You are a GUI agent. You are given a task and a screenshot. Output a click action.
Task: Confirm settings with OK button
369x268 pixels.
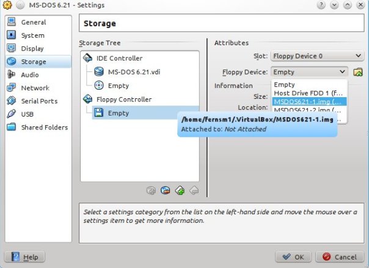293,257
